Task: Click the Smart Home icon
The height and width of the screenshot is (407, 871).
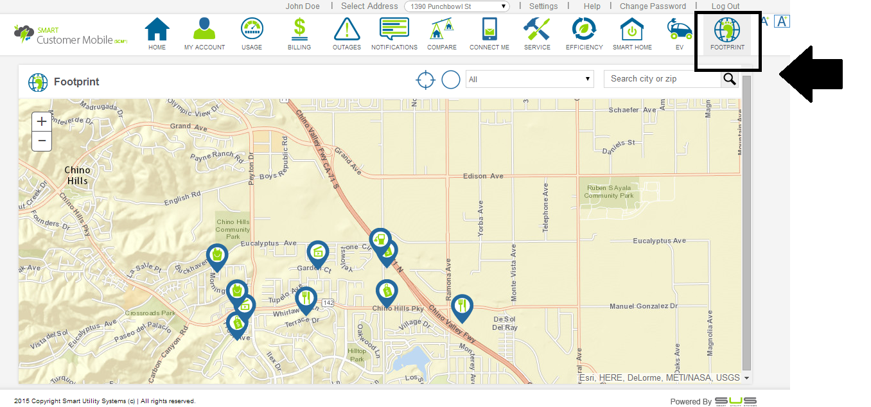Action: tap(632, 34)
